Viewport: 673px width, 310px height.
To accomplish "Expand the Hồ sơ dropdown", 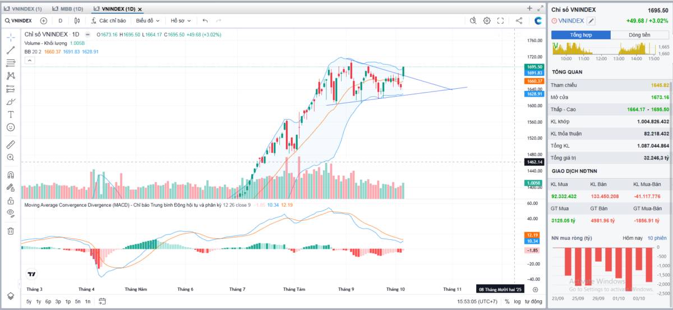I will [181, 21].
